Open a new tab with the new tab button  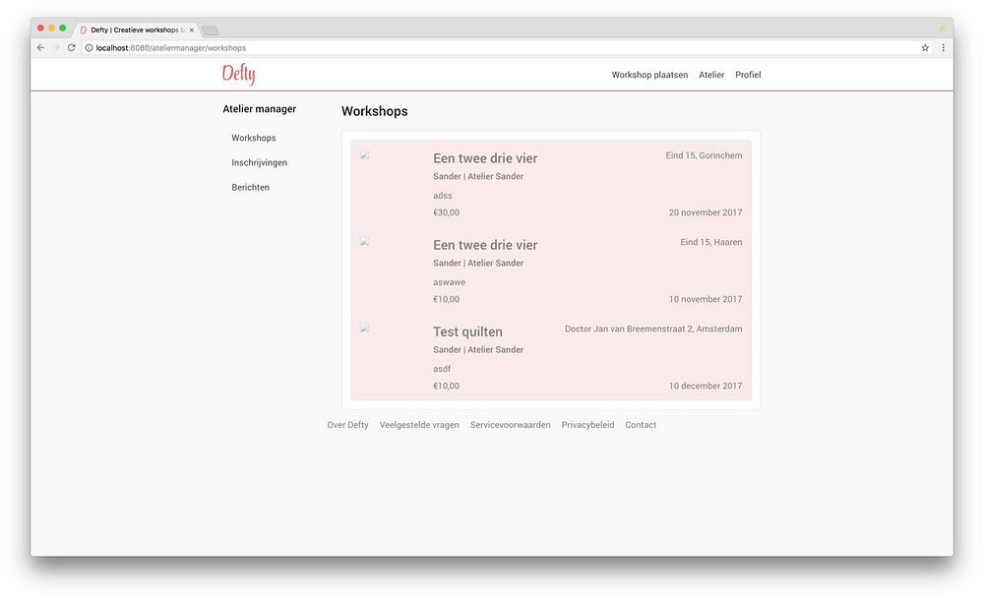[211, 30]
